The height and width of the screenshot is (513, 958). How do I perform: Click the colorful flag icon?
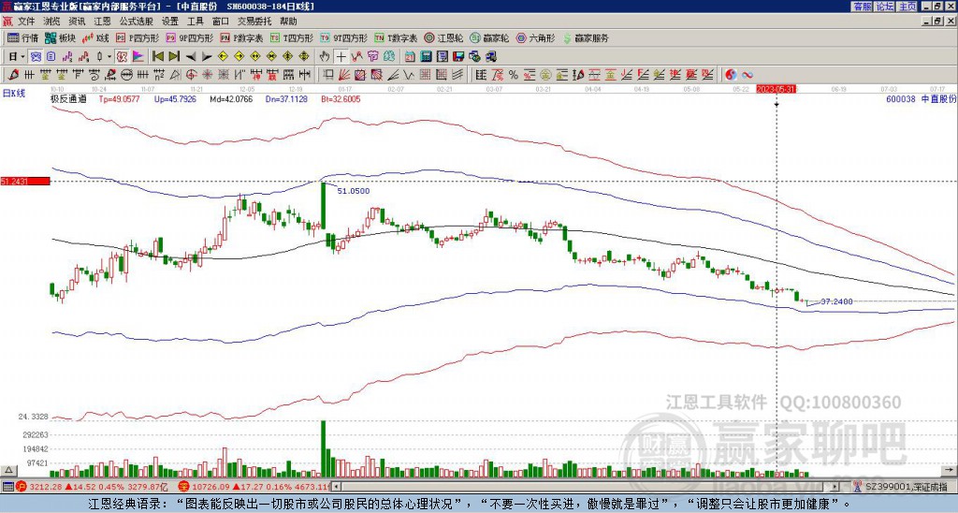pos(138,56)
